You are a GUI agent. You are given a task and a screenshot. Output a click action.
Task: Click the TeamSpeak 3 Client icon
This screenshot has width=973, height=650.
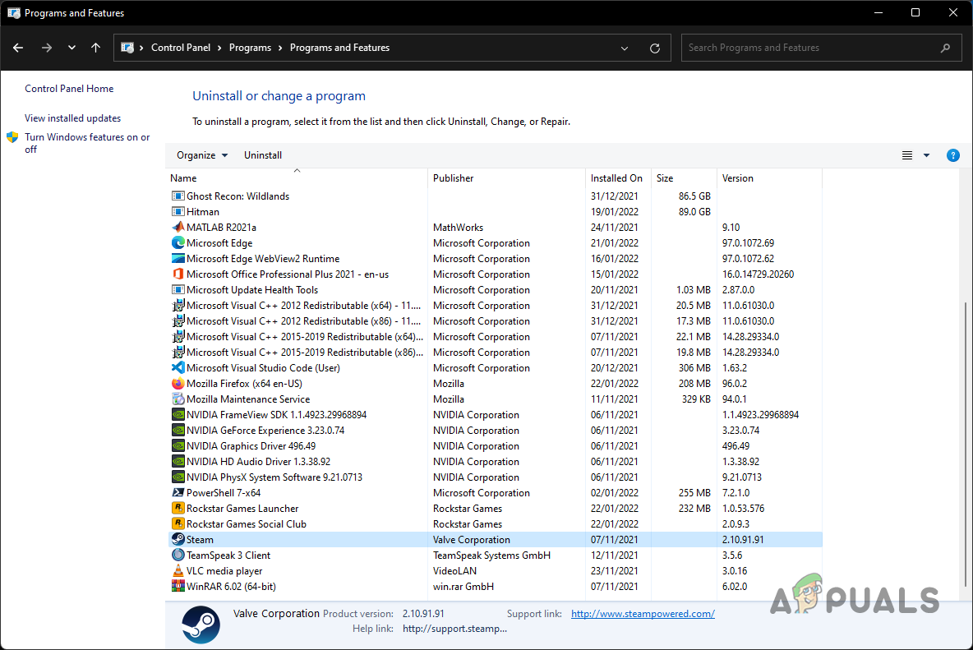coord(178,555)
